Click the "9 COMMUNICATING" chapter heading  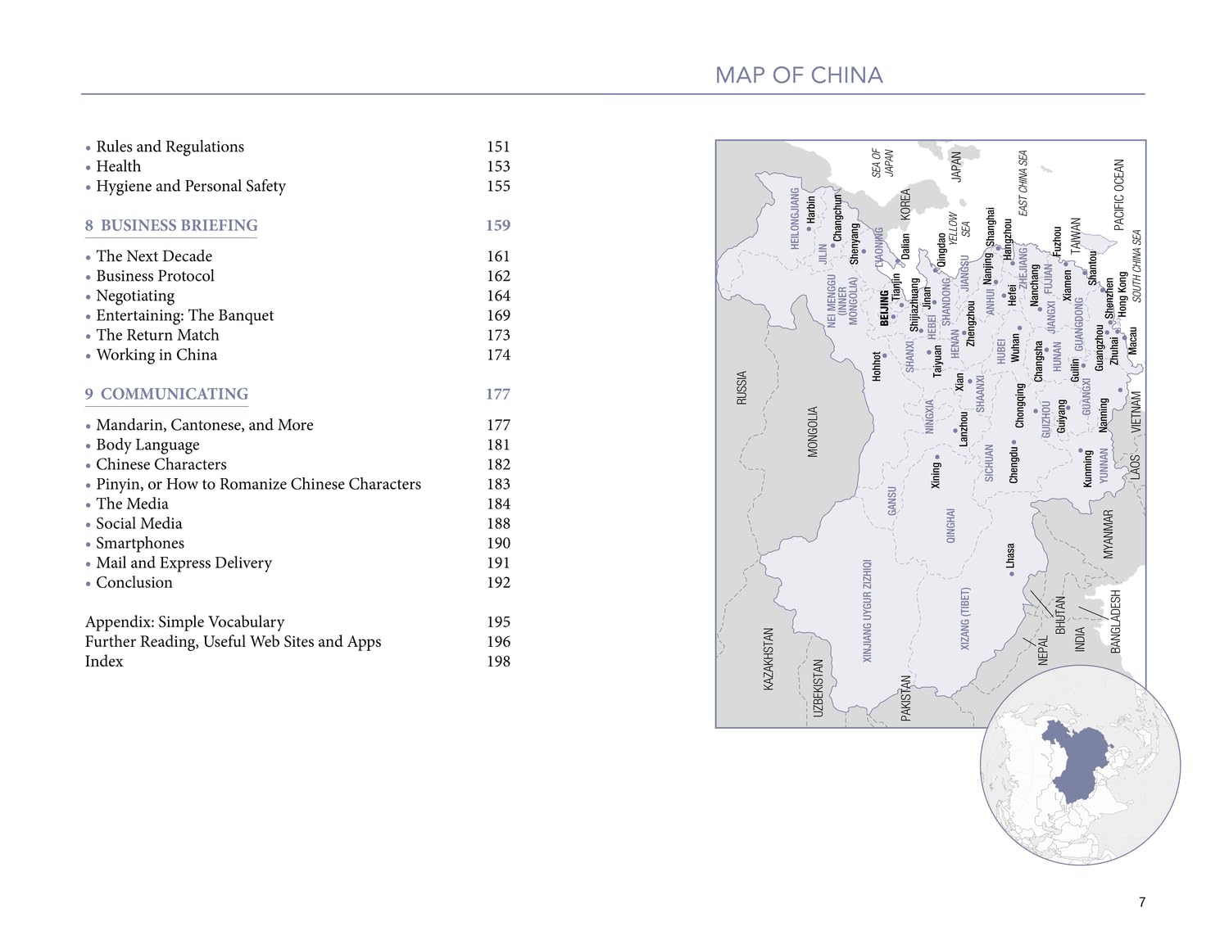(166, 394)
